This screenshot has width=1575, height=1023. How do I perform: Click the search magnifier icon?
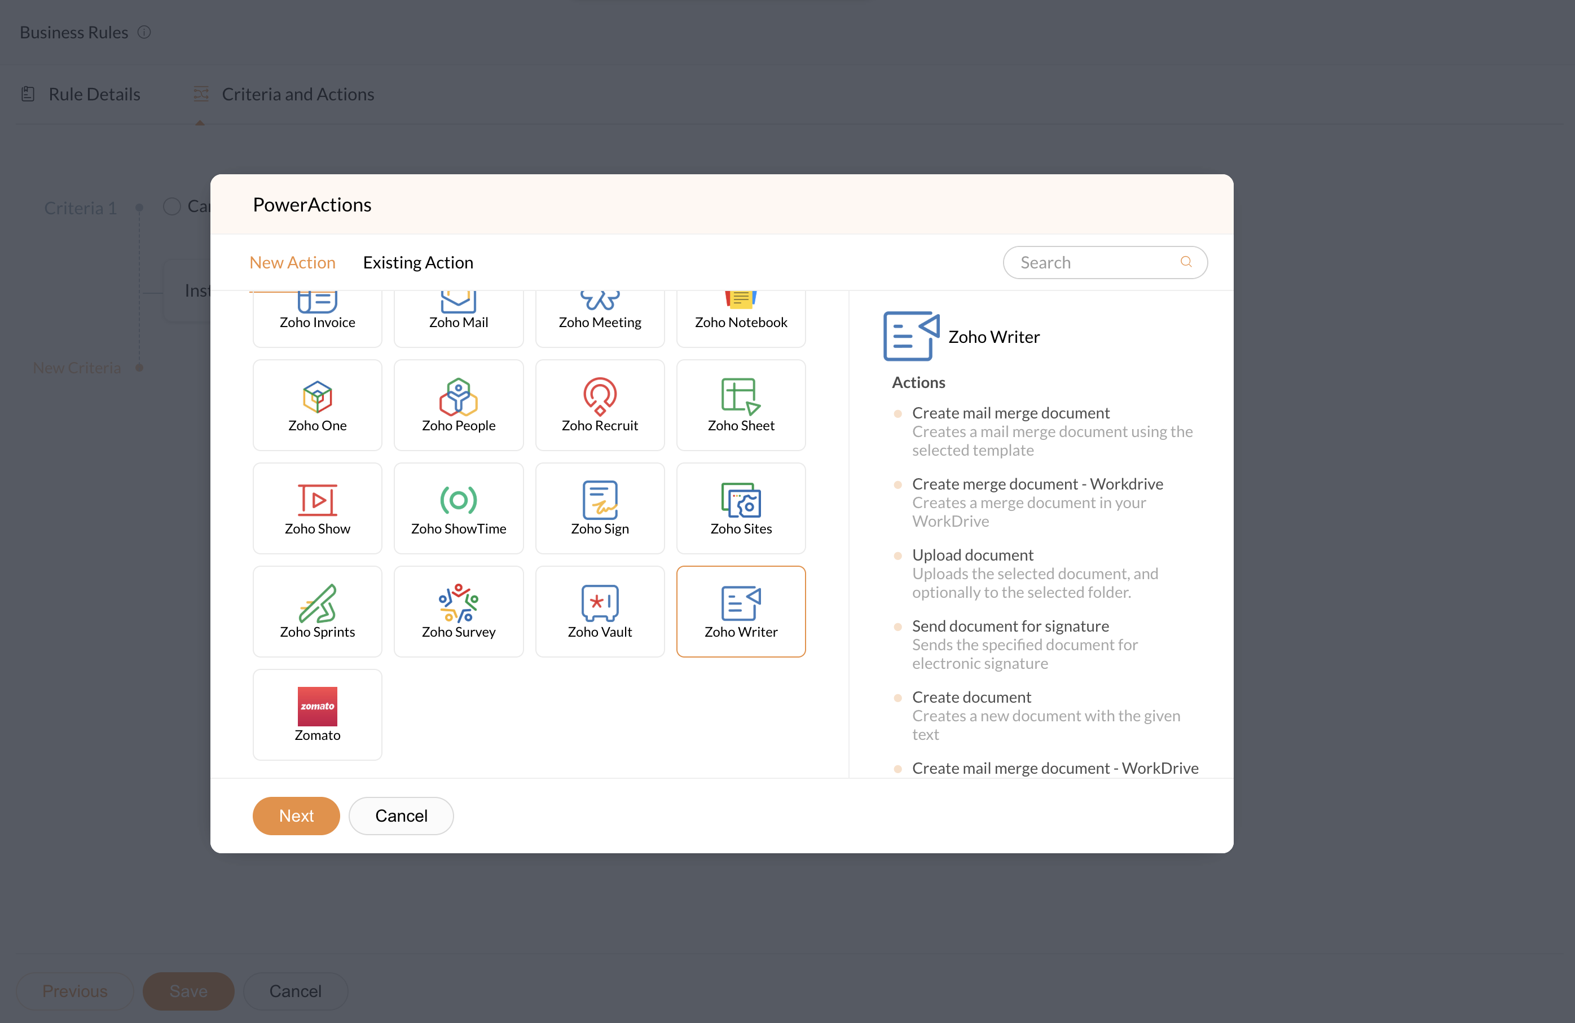point(1186,262)
